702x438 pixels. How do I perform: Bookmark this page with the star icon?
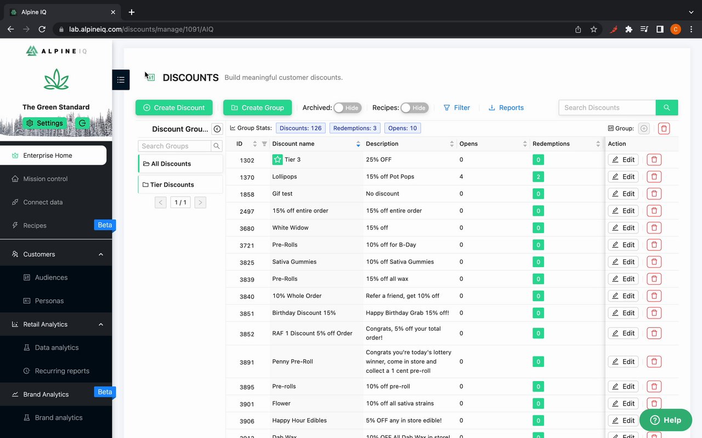593,29
